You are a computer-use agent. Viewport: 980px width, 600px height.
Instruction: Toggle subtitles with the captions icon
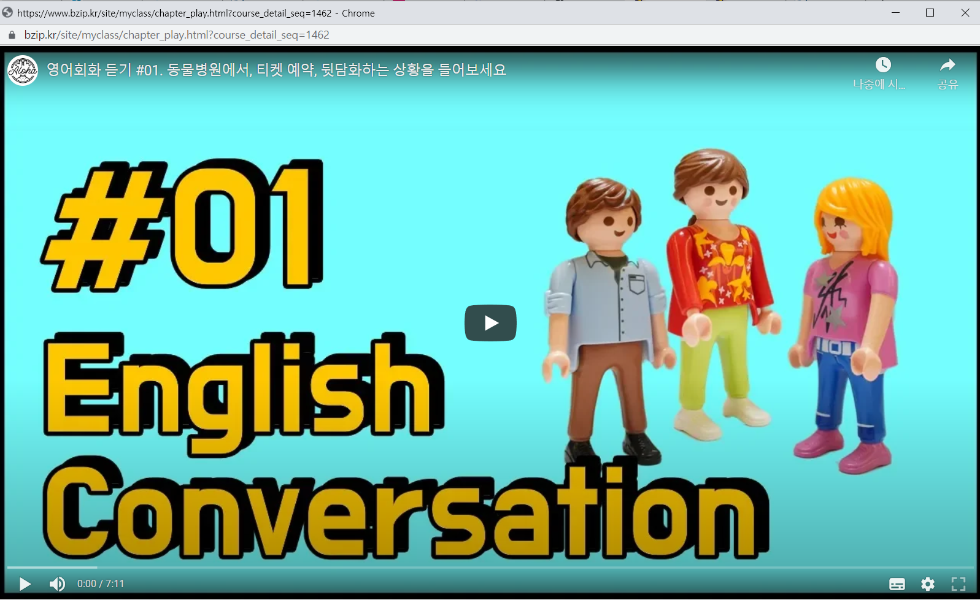(897, 583)
